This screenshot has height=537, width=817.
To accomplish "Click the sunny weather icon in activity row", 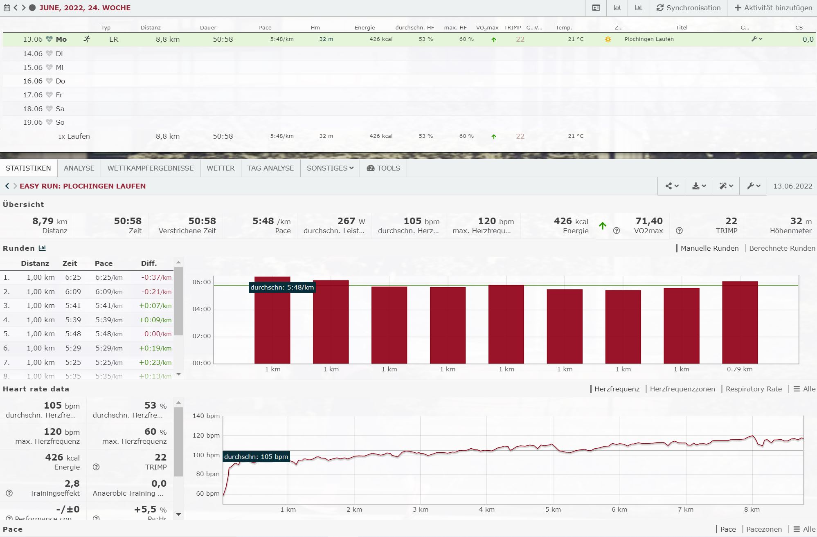I will (608, 40).
